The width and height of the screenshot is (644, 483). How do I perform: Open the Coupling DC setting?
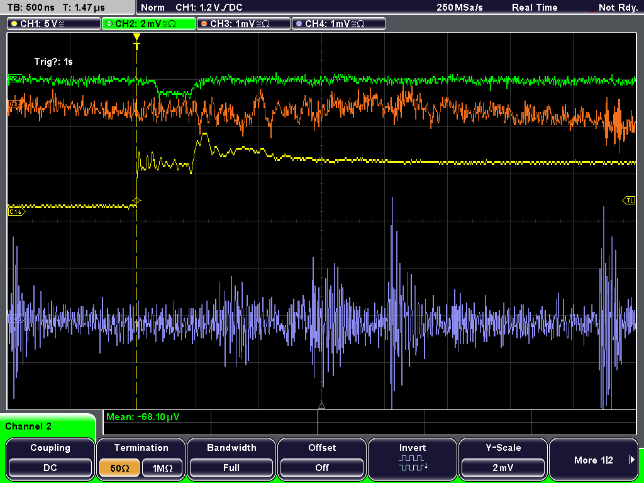(x=50, y=468)
